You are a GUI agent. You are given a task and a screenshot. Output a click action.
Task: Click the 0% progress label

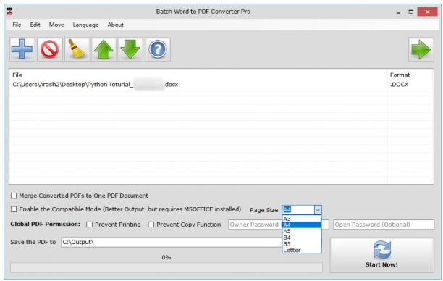[x=166, y=258]
